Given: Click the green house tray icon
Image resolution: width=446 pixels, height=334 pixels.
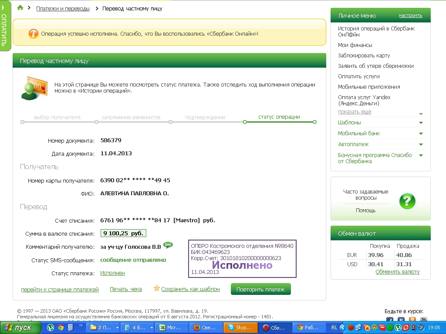Looking at the screenshot, I should [x=374, y=327].
